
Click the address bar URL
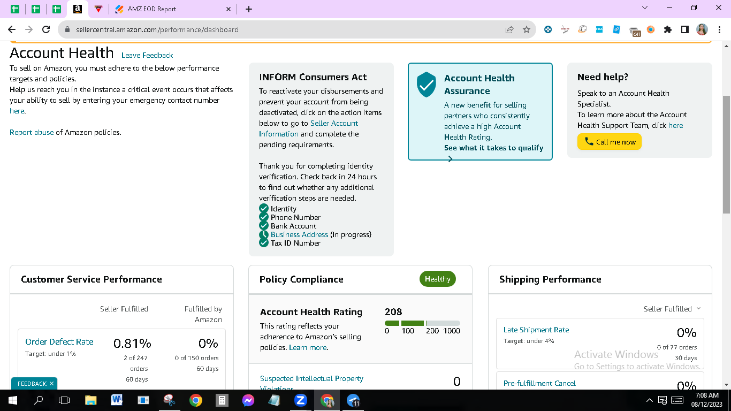pyautogui.click(x=157, y=30)
